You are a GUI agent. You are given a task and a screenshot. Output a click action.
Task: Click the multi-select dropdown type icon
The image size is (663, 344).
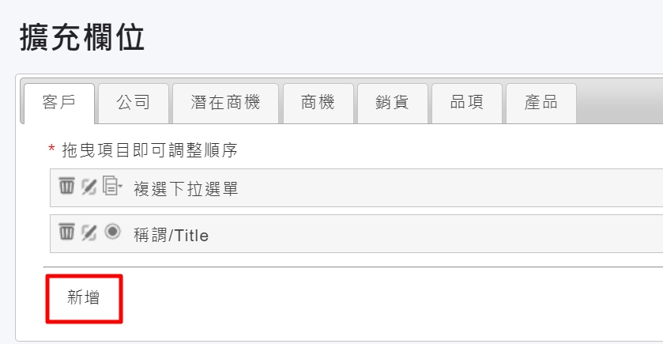(x=113, y=187)
